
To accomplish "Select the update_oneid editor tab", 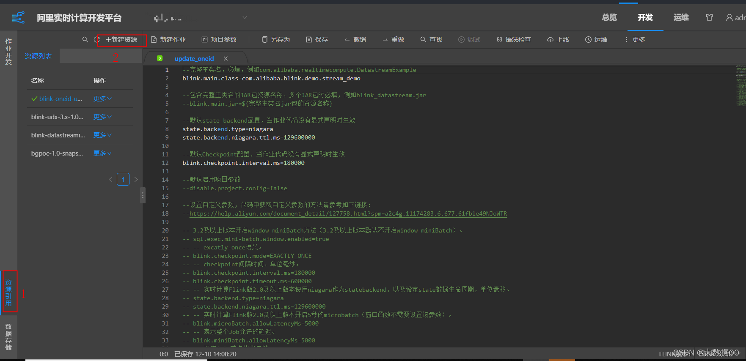I will pyautogui.click(x=194, y=58).
